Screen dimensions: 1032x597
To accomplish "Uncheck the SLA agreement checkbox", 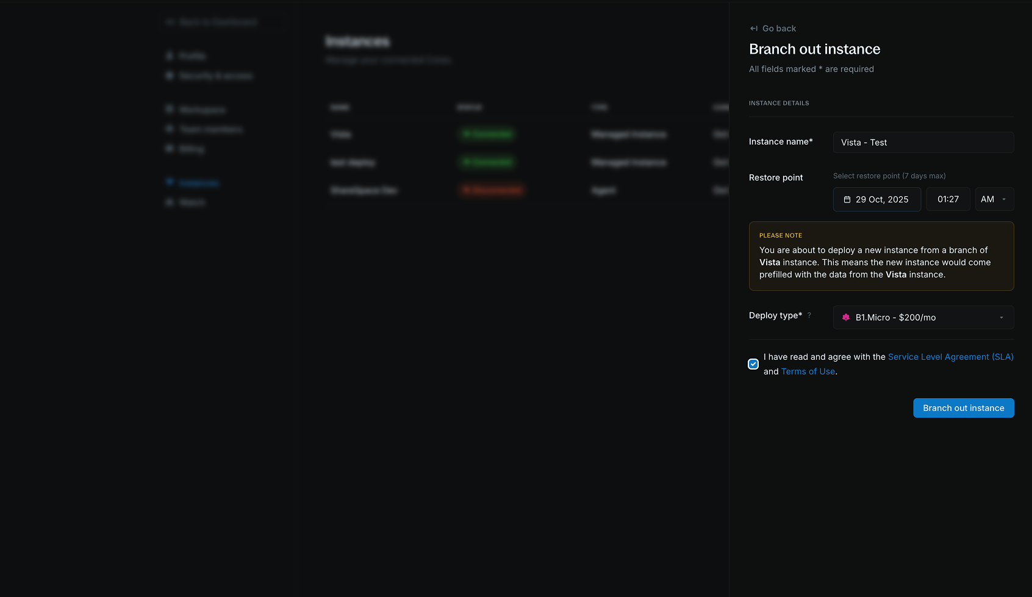I will coord(753,363).
